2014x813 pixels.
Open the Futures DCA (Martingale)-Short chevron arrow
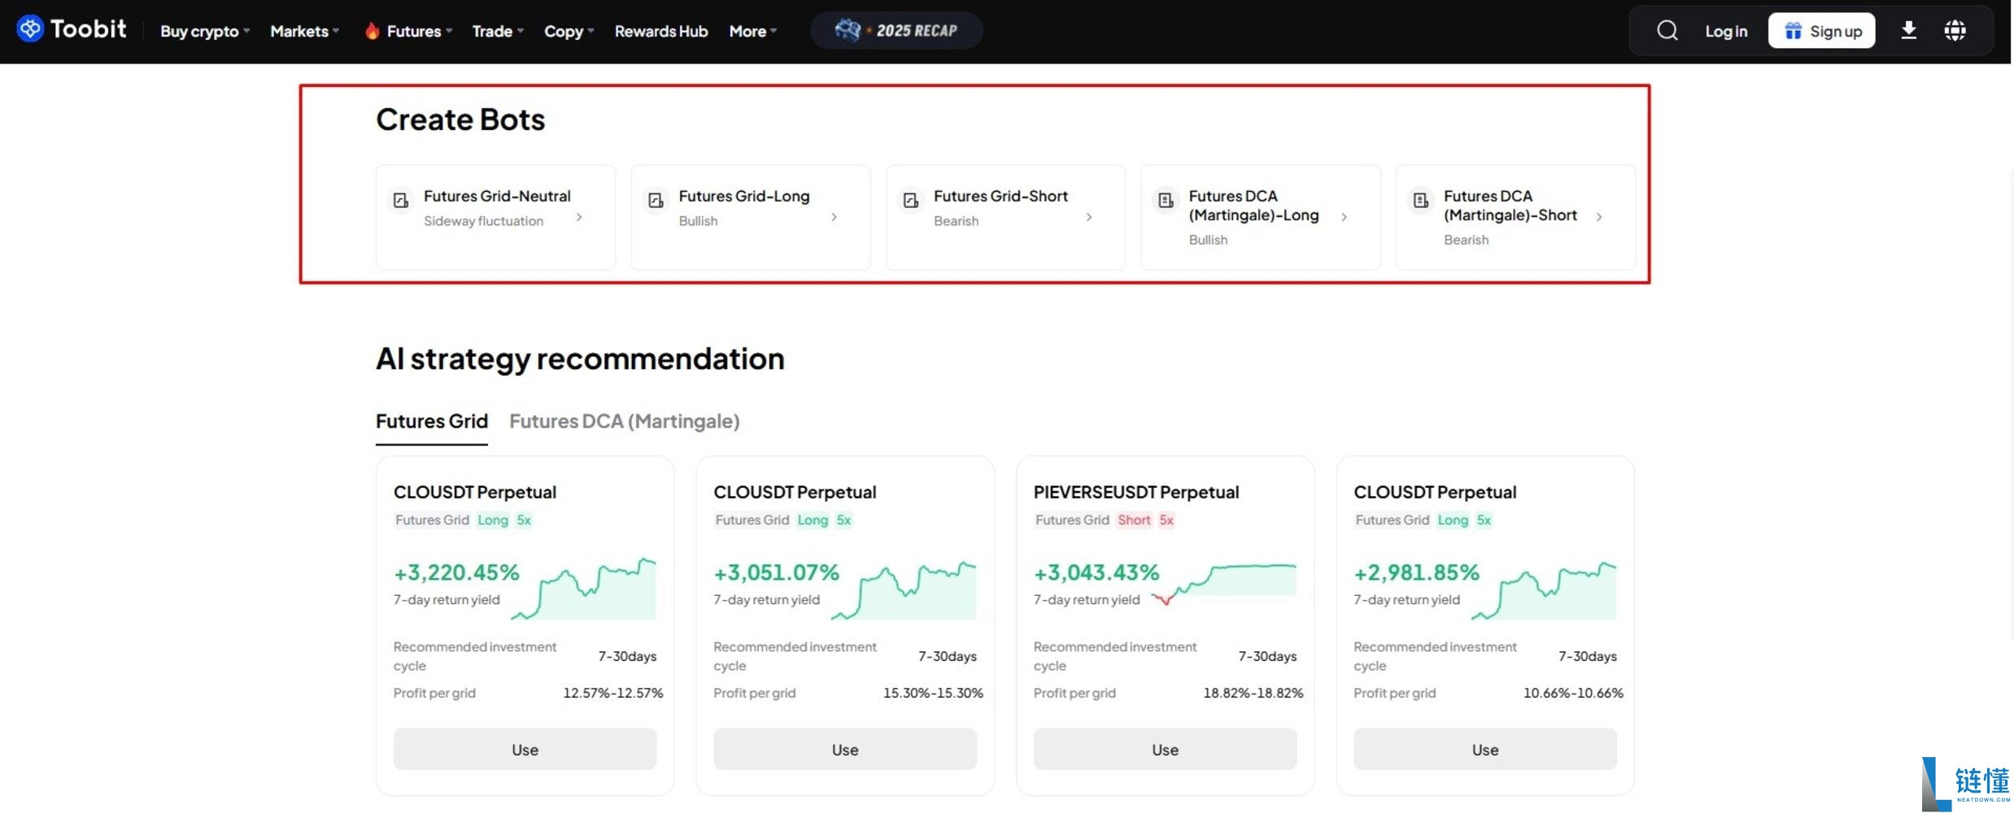coord(1599,217)
